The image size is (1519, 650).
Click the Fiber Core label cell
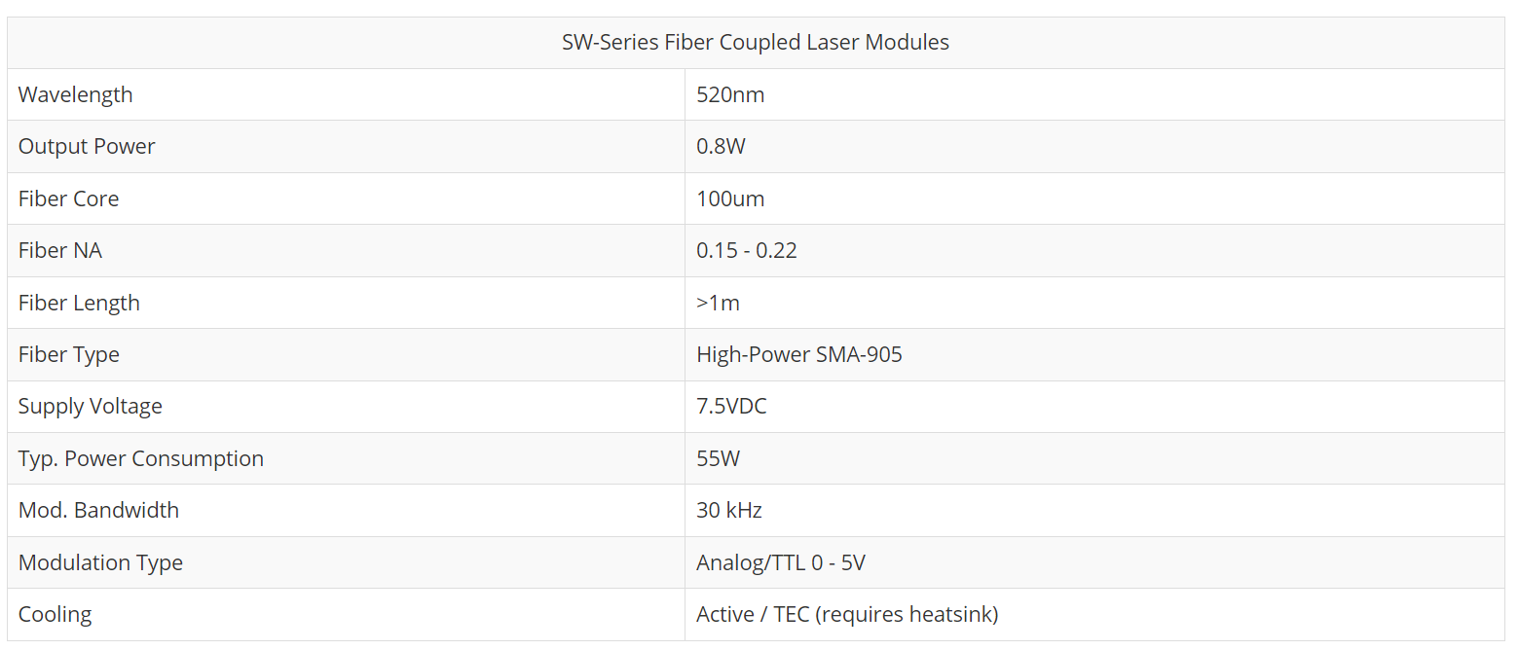(x=68, y=199)
